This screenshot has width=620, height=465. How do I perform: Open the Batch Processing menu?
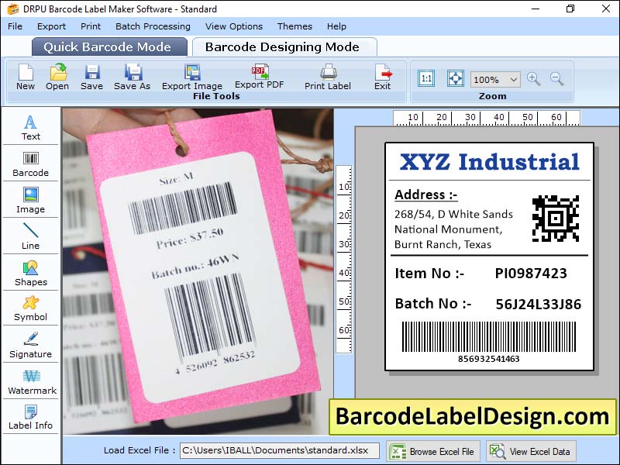153,26
